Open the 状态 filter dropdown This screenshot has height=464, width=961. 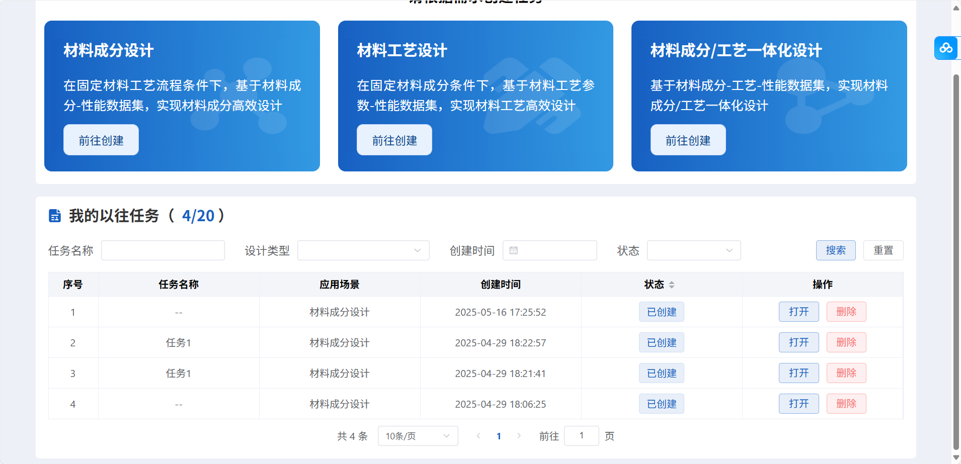pos(693,250)
